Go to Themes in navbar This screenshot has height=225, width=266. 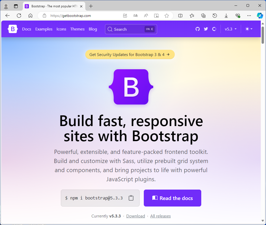point(77,29)
